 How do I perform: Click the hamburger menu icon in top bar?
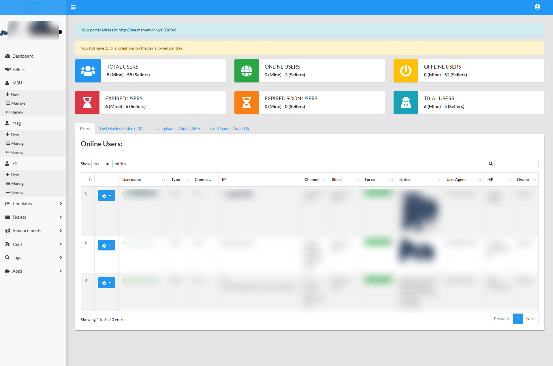point(73,7)
